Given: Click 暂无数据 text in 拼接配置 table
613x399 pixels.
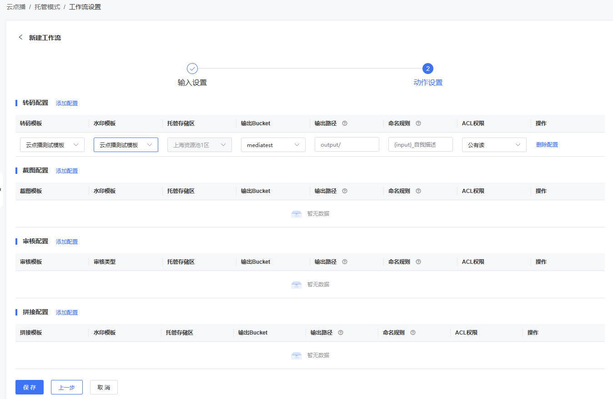Looking at the screenshot, I should click(x=318, y=355).
